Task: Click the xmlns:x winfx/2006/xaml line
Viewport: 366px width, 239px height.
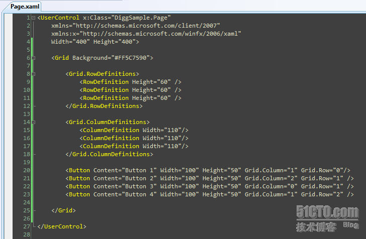Action: pyautogui.click(x=146, y=34)
